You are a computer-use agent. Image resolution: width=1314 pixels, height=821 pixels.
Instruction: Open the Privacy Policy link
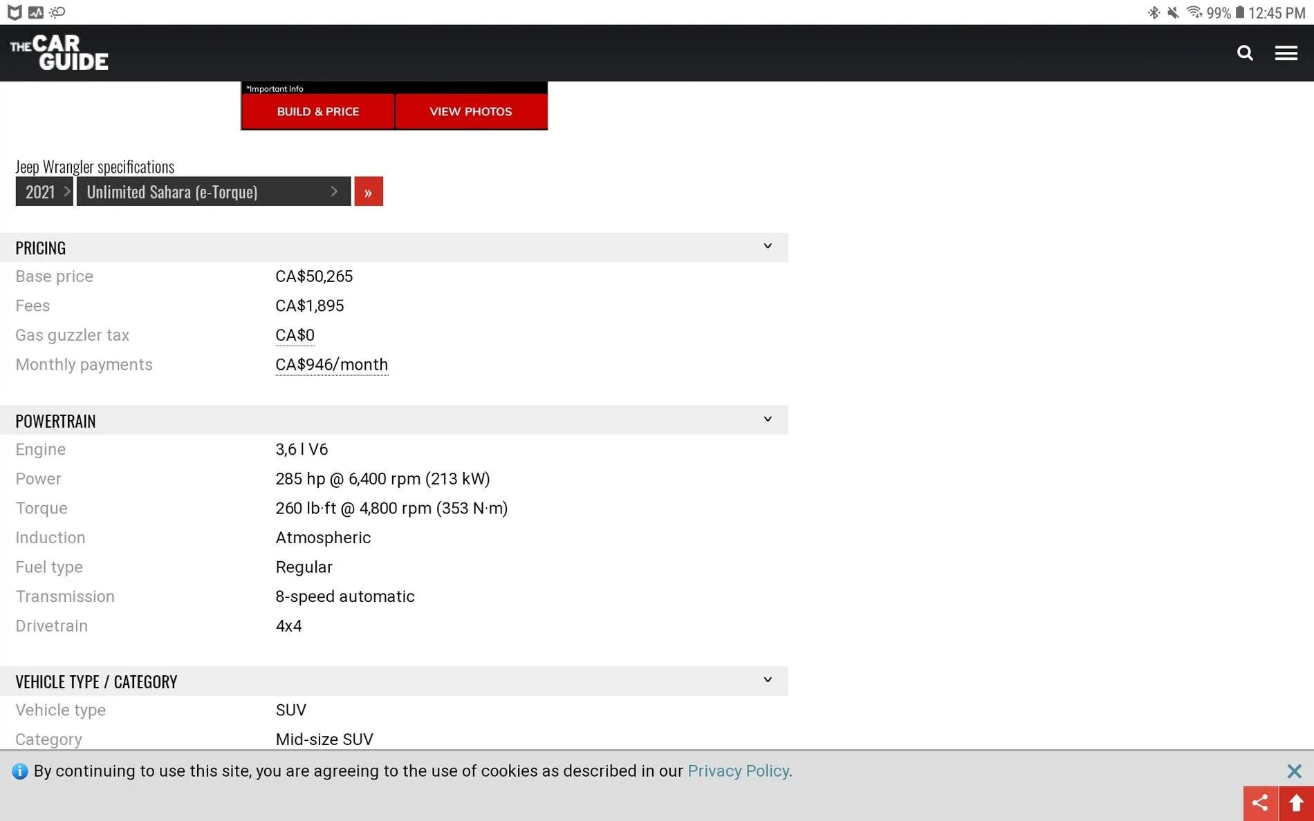pyautogui.click(x=738, y=771)
